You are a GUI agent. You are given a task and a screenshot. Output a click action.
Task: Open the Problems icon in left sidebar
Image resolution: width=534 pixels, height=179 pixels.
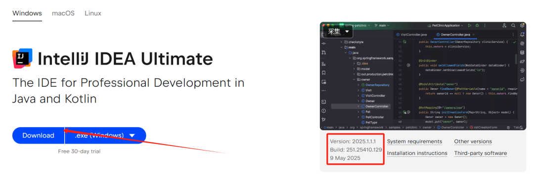324,111
